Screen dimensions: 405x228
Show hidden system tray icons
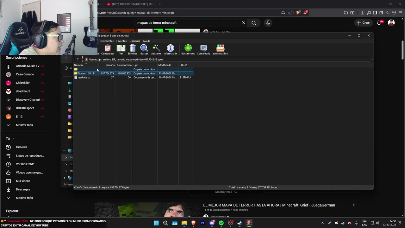[322, 223]
